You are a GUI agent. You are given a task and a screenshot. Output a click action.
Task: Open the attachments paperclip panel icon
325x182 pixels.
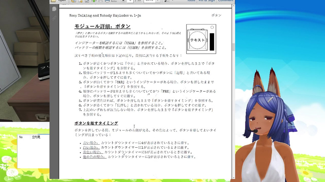[x=54, y=18]
